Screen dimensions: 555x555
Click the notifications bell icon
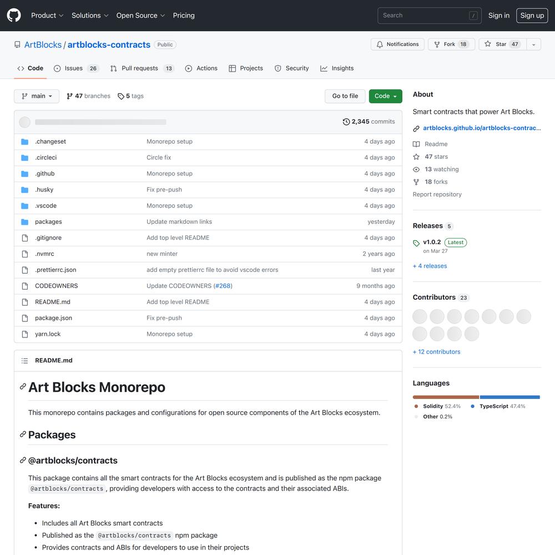(380, 44)
